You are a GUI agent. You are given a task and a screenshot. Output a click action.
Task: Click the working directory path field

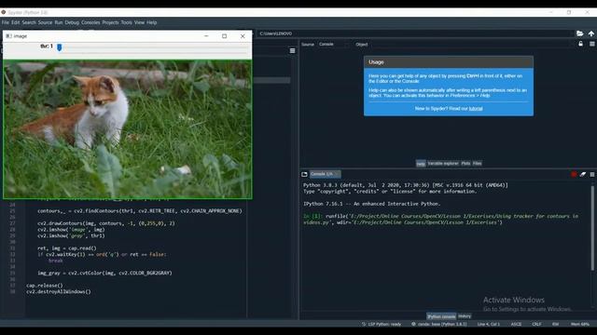pos(415,33)
